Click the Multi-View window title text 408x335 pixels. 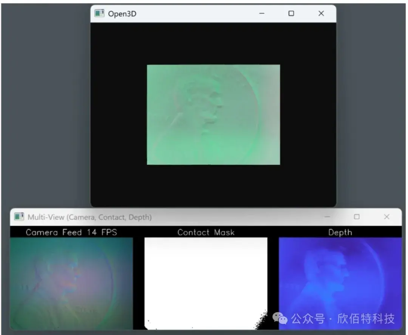tap(88, 217)
